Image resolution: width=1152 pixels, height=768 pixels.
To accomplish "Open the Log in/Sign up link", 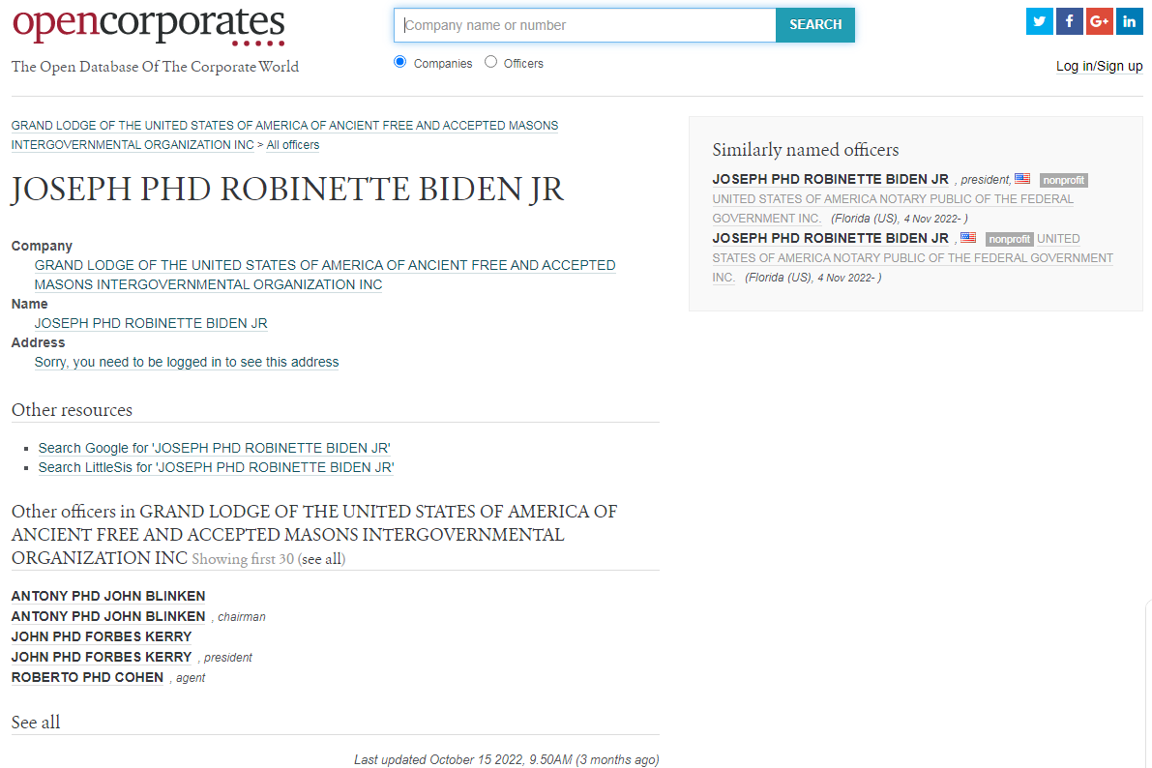I will coord(1099,66).
